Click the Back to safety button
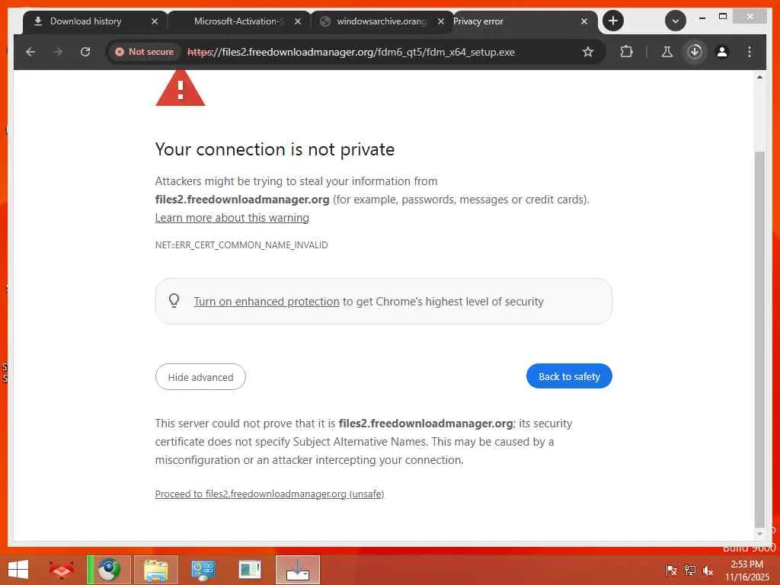780x585 pixels. (569, 376)
